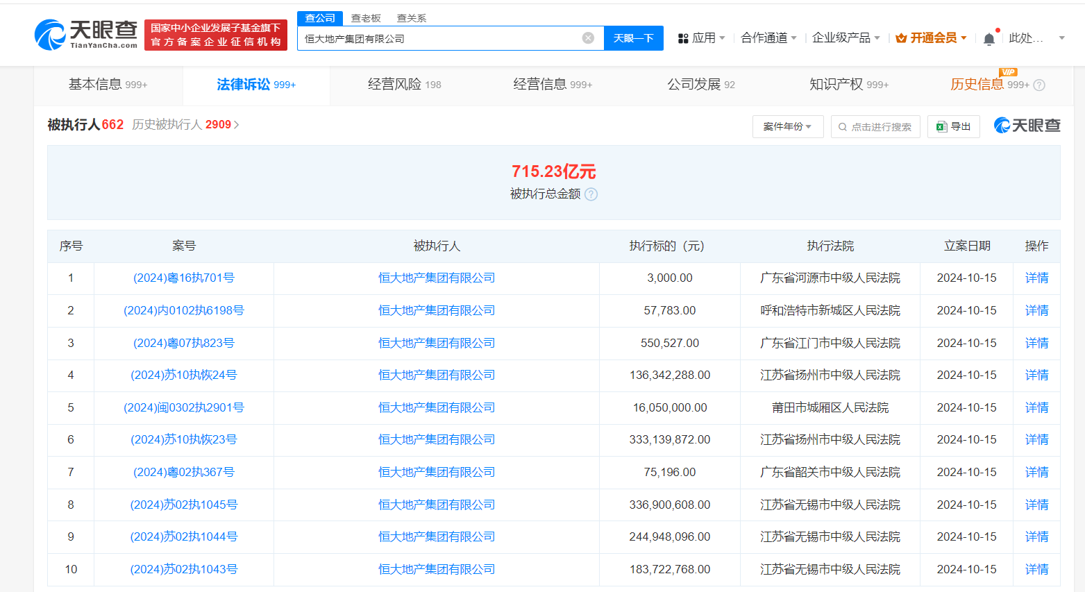1085x592 pixels.
Task: Click the 天眼一下 search button
Action: coord(632,38)
